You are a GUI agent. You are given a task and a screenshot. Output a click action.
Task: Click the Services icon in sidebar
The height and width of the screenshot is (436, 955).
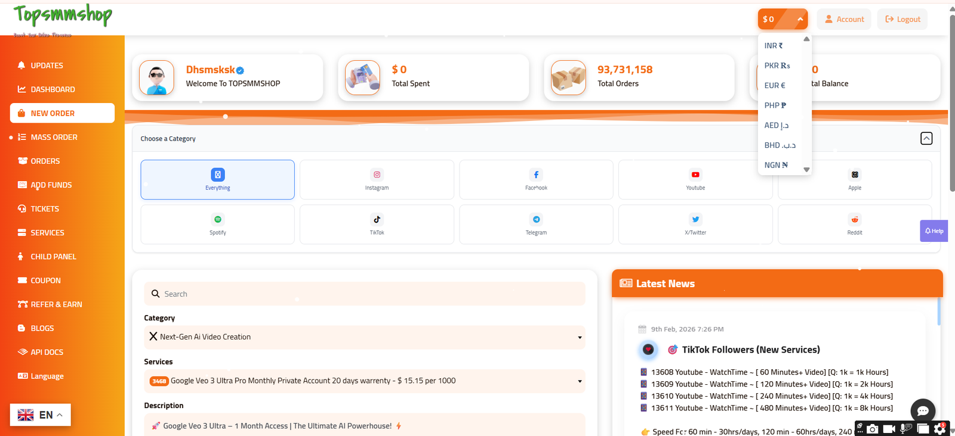pos(22,232)
